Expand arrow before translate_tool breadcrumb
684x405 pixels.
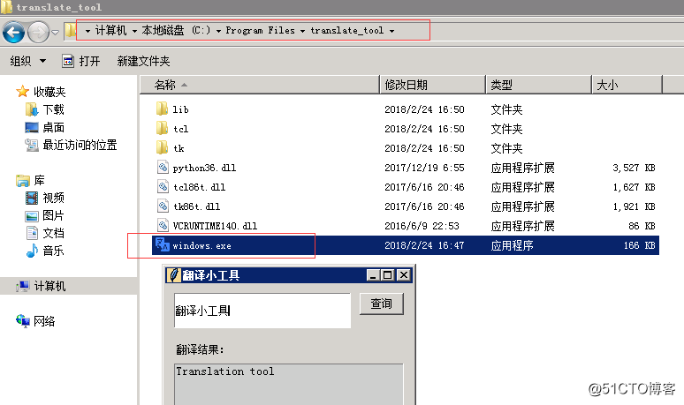pos(302,31)
